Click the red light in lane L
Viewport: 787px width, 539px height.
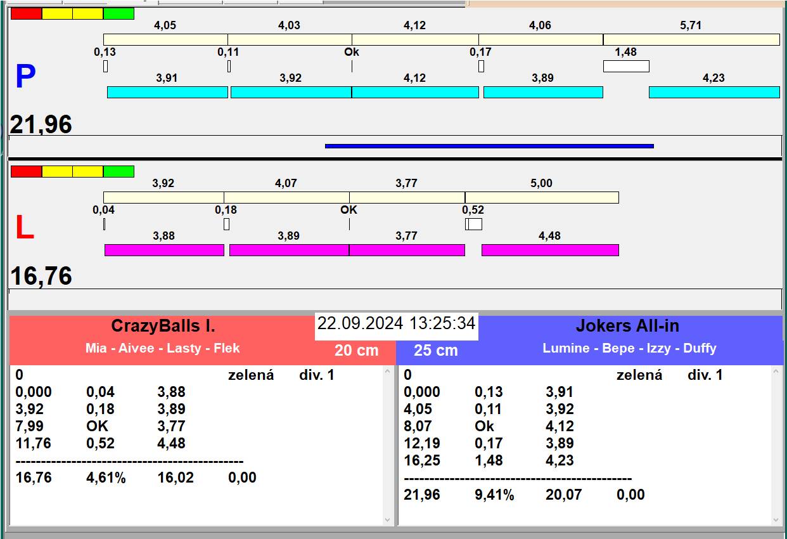tap(26, 171)
